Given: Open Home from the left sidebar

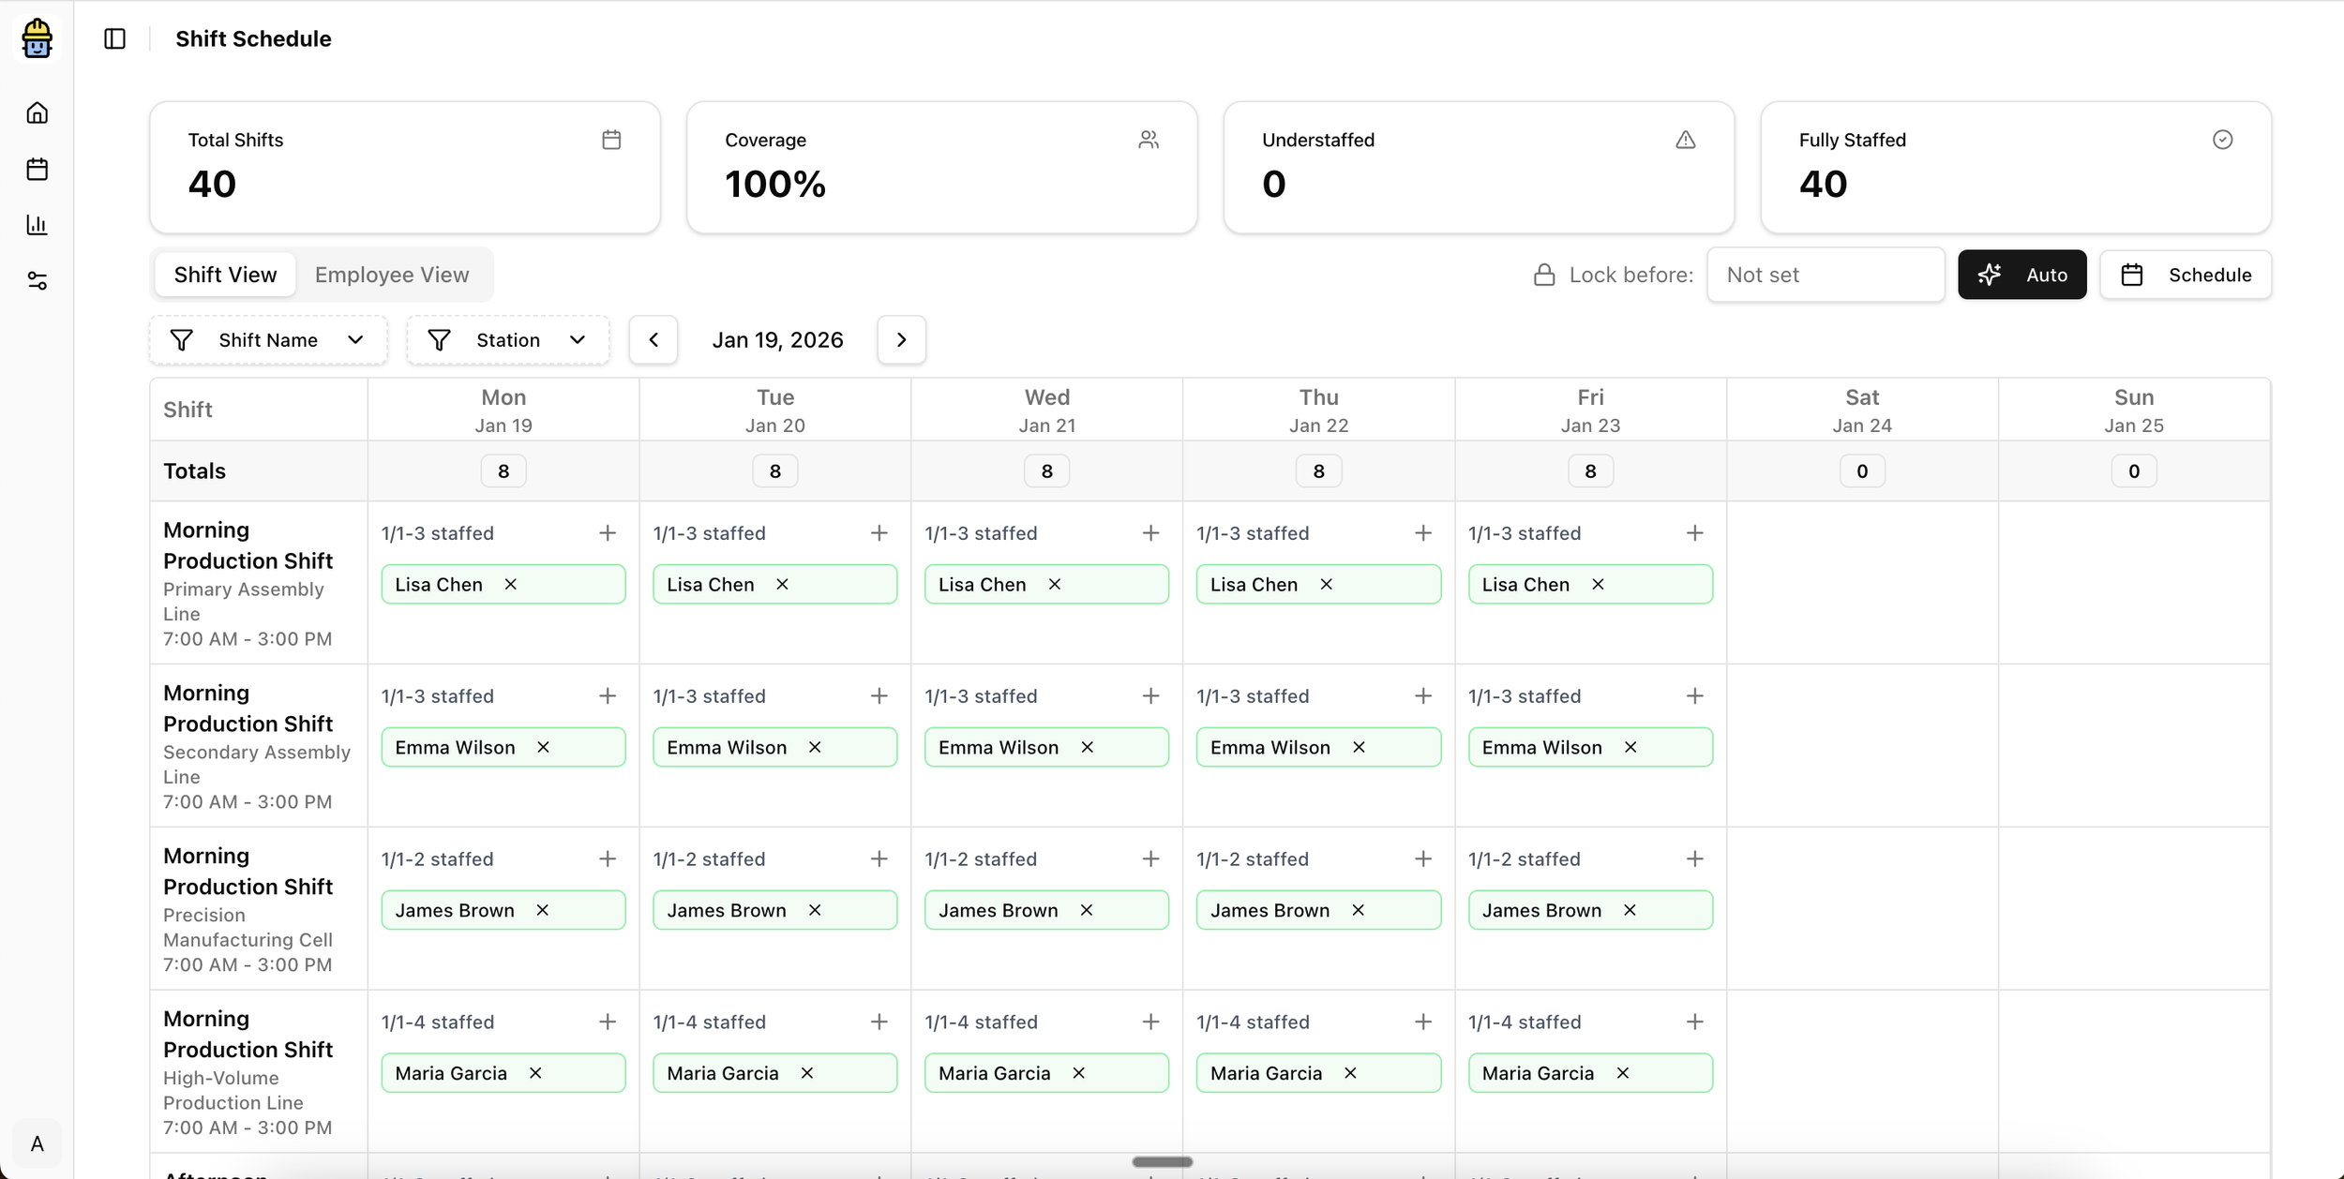Looking at the screenshot, I should (x=37, y=112).
